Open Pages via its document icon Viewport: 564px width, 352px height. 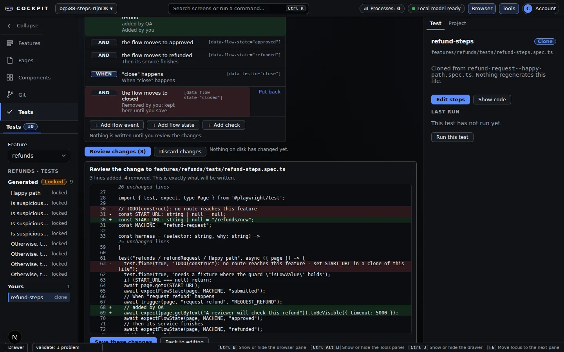[10, 60]
